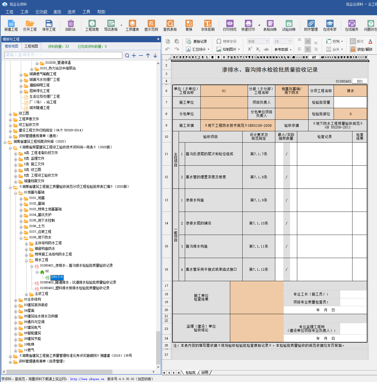This screenshot has height=382, width=377.
Task: Toggle horizontal center alignment button
Action: click(x=308, y=49)
